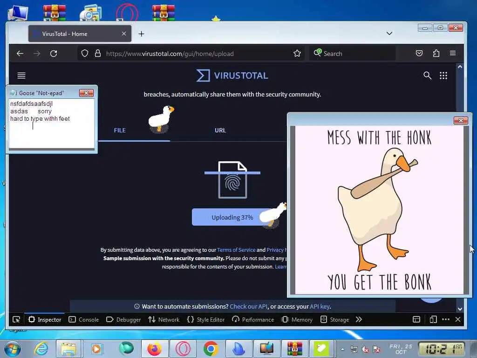Launch Internet Explorer from the taskbar

pos(41,349)
